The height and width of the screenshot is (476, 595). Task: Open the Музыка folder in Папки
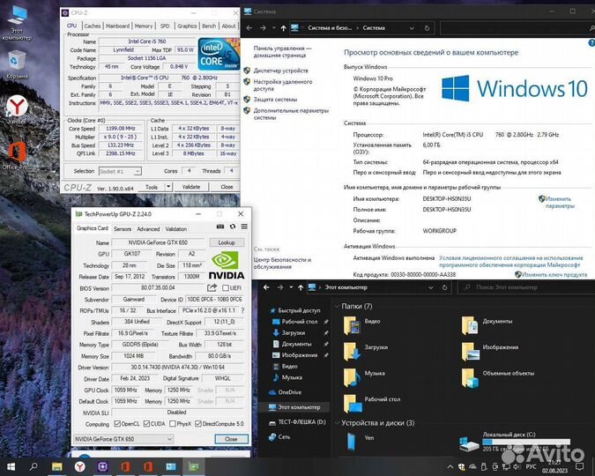[352, 377]
